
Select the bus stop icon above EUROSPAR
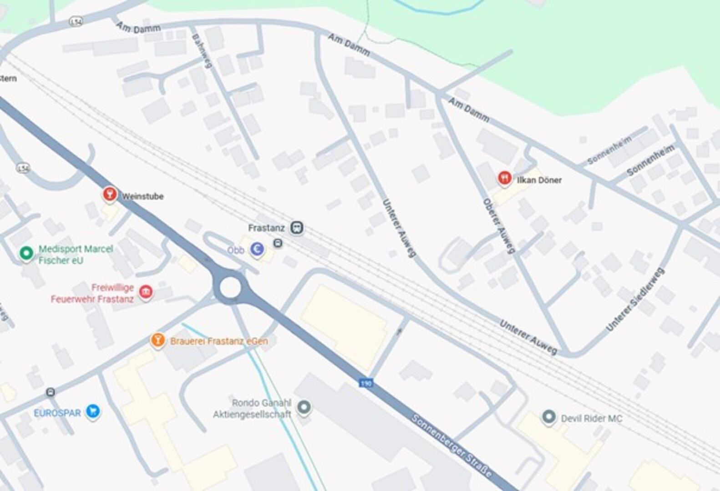coord(51,392)
